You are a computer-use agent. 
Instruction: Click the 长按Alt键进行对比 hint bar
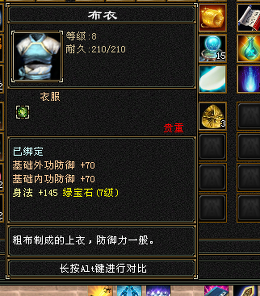tap(102, 268)
